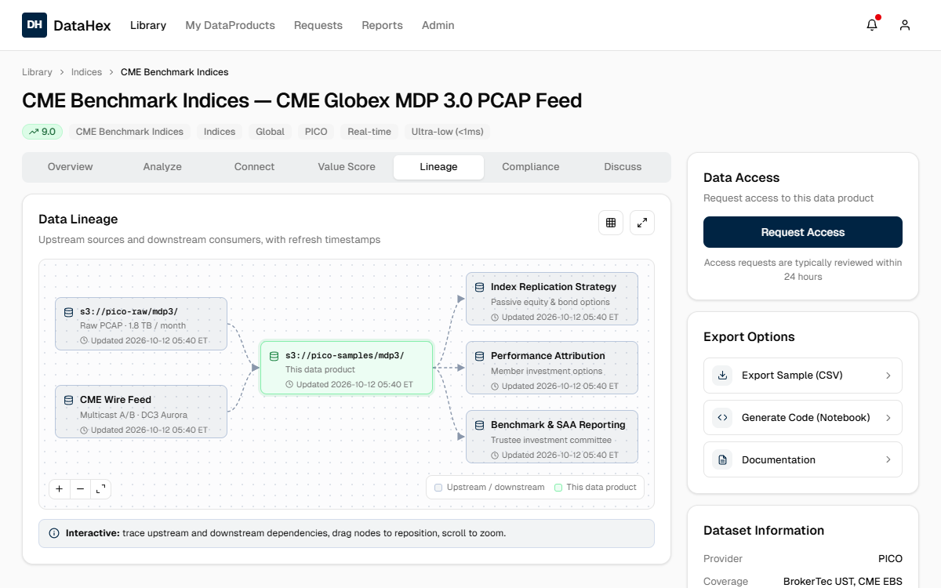
Task: Open Library in top navigation
Action: pyautogui.click(x=148, y=25)
